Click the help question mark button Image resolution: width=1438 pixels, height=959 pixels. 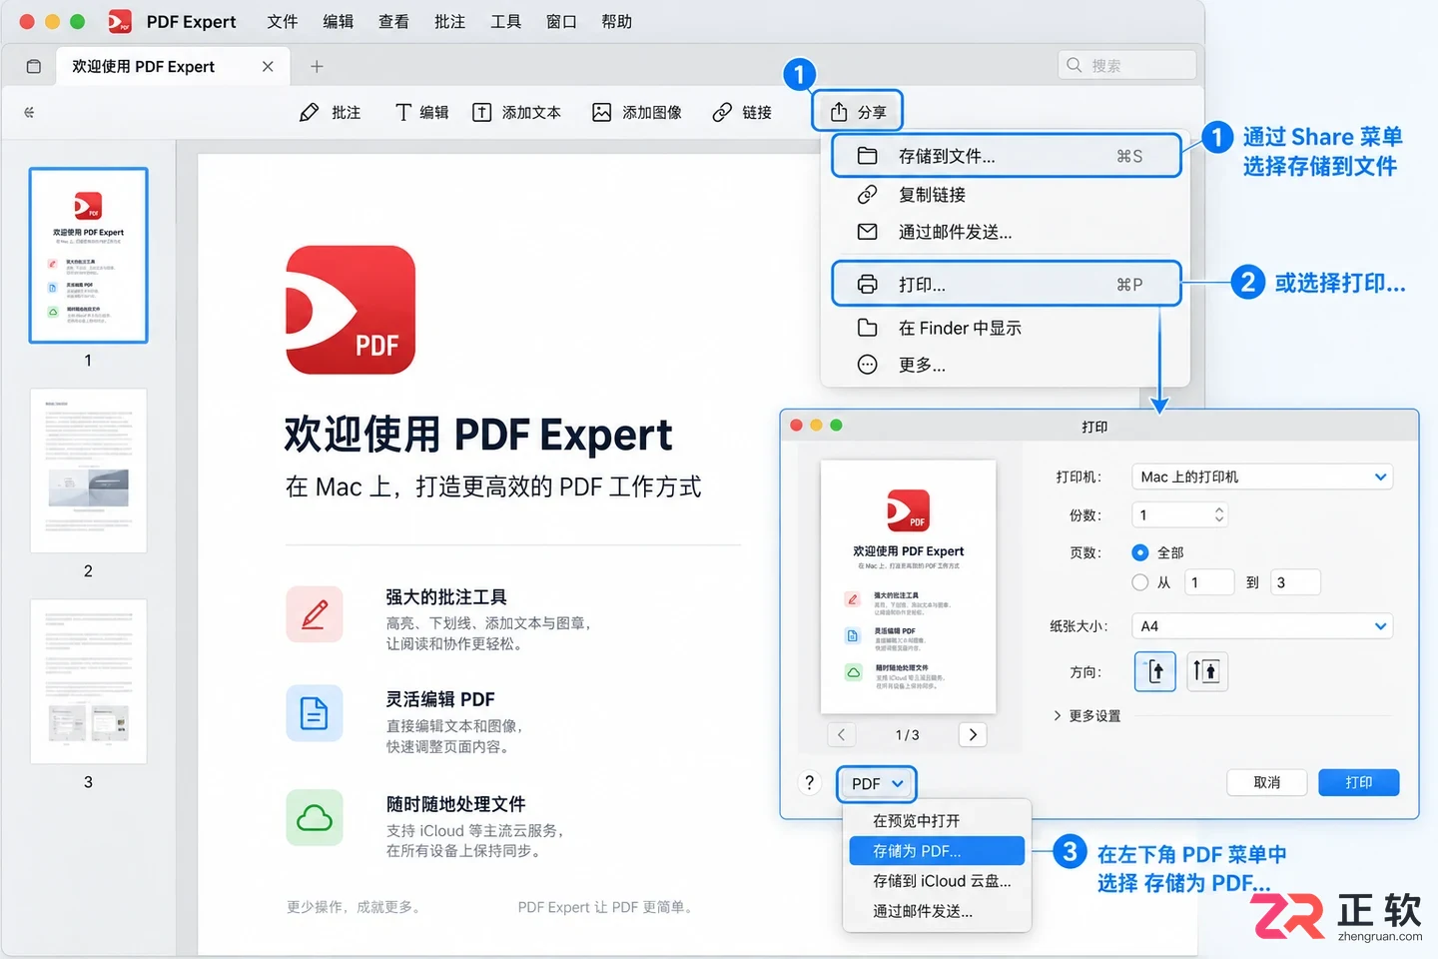(x=809, y=782)
